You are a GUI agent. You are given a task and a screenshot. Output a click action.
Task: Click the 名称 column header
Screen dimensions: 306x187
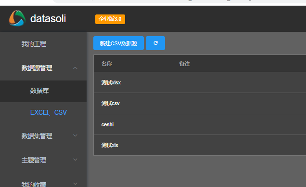coord(106,64)
